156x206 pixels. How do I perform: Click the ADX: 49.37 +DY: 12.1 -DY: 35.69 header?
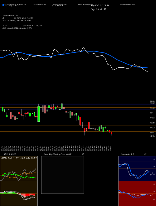(19, 158)
